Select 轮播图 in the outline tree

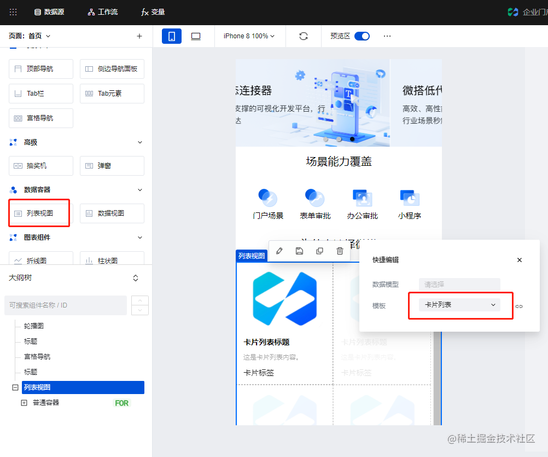[33, 326]
